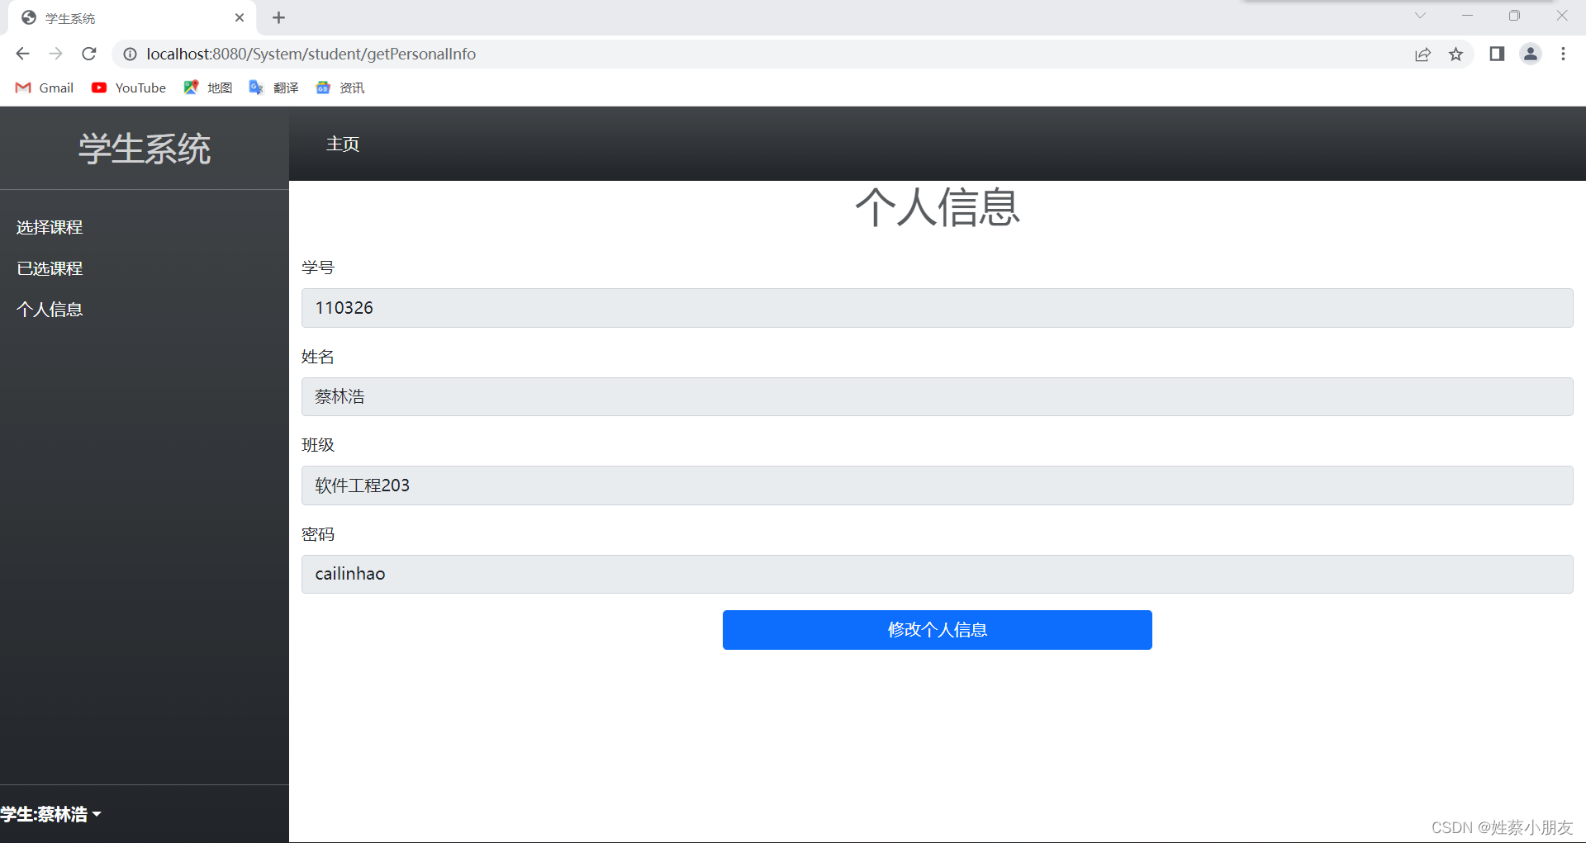Screen dimensions: 1586x843
Task: Go back using browser back arrow
Action: (22, 54)
